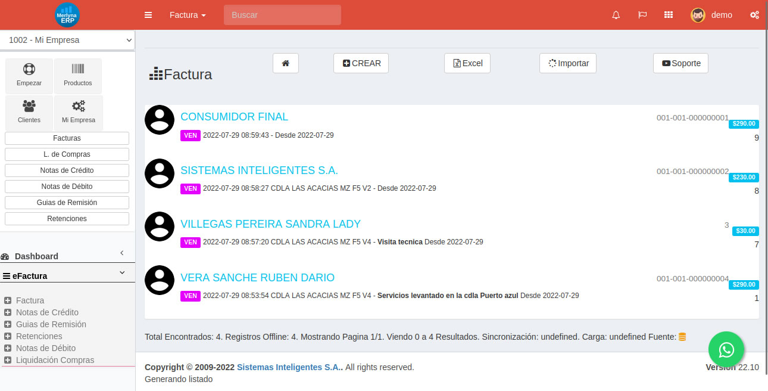This screenshot has height=391, width=768.
Task: Open the apps grid icon near demo user
Action: coord(669,15)
